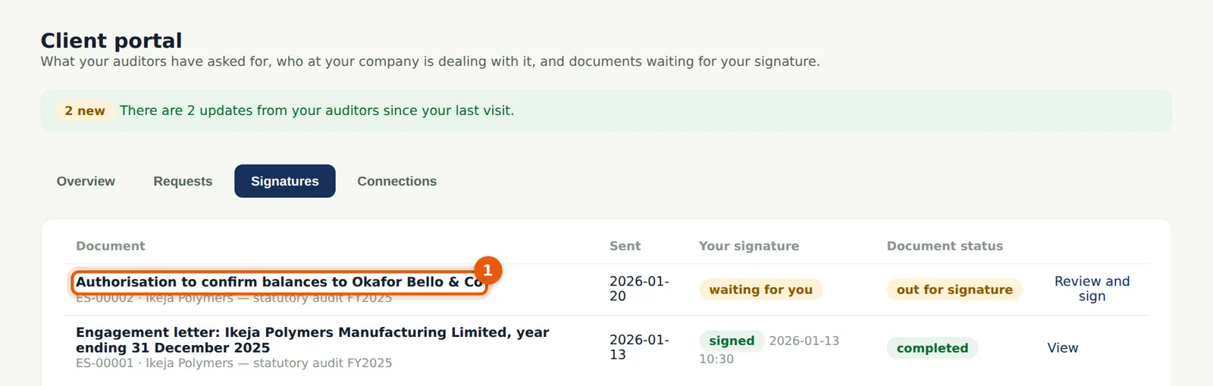
Task: Click the orange number 1 marker badge
Action: click(x=487, y=270)
